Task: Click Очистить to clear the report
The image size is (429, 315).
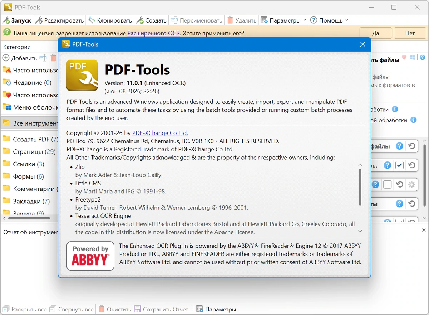Action: (x=115, y=309)
